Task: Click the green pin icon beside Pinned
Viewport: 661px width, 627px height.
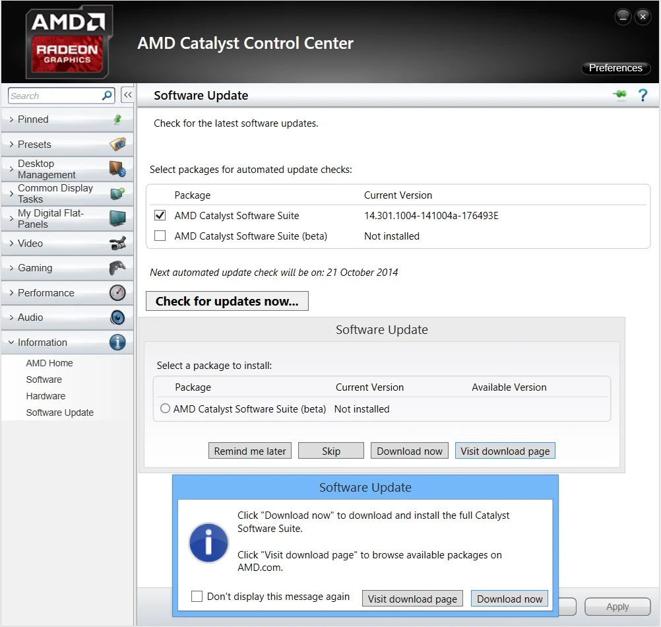Action: tap(117, 119)
